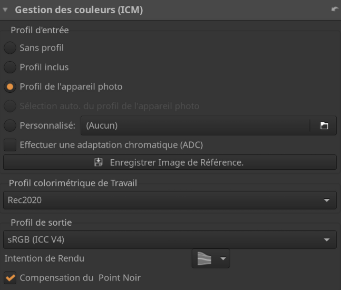Uncheck Compensation du Point Noir
The image size is (341, 290).
click(x=10, y=277)
